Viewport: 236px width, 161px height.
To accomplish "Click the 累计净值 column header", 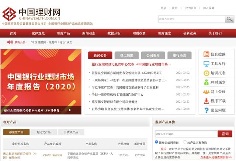I will coord(140,144).
